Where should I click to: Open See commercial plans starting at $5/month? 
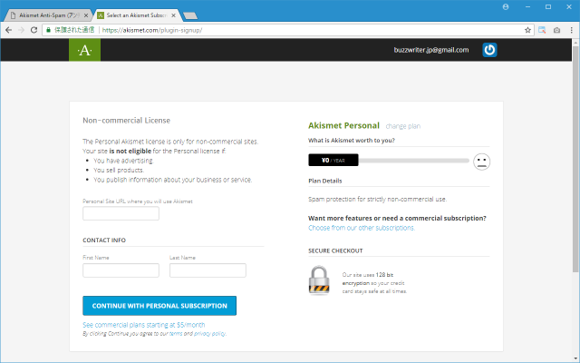pos(143,325)
